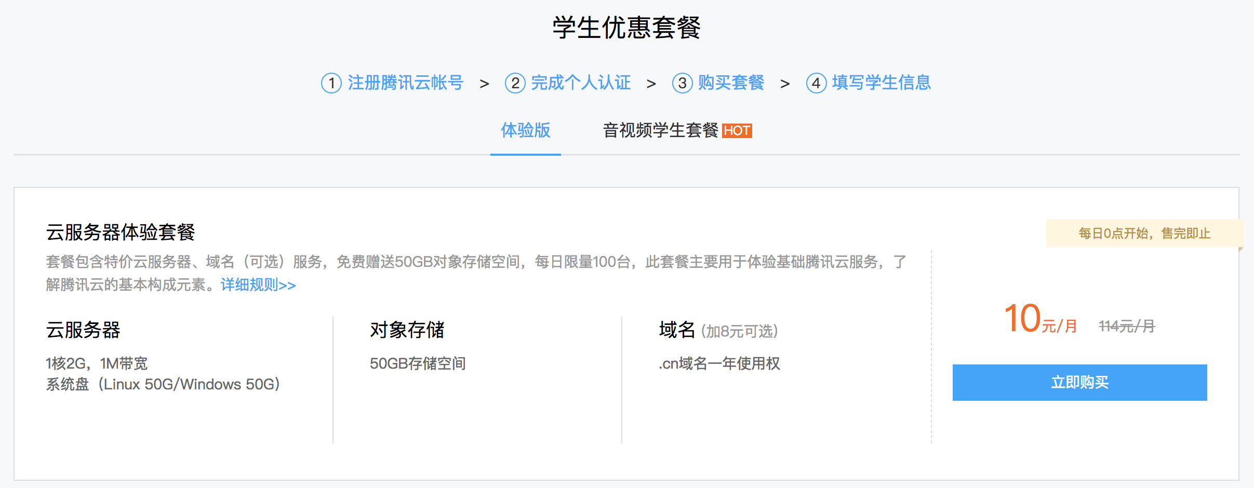Click the orange HOT badge
Screen dimensions: 1254x488
(x=737, y=131)
